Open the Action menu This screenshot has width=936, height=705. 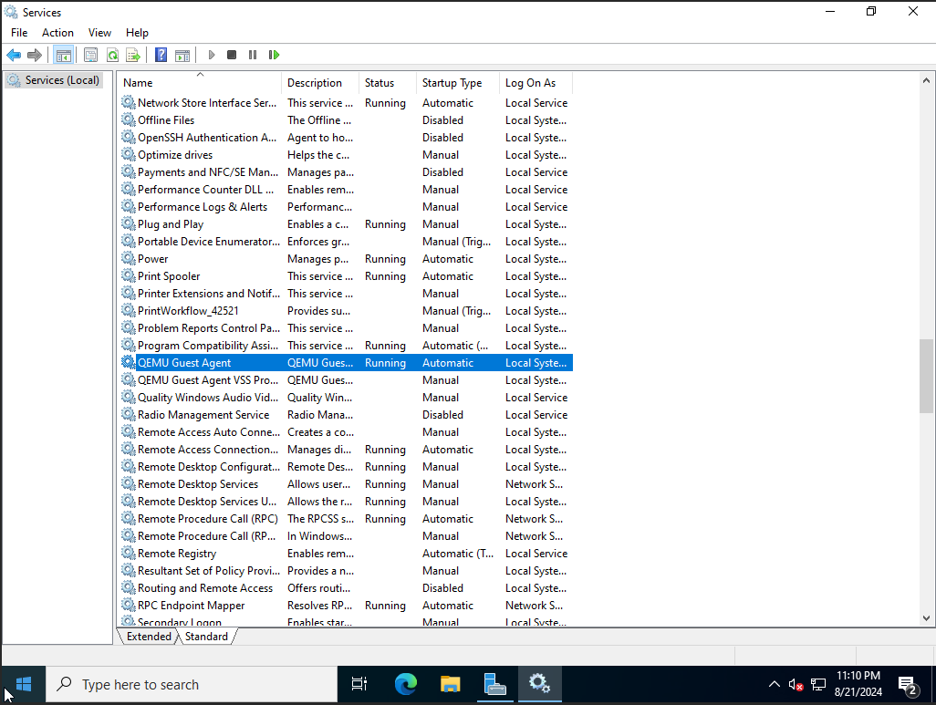(57, 33)
